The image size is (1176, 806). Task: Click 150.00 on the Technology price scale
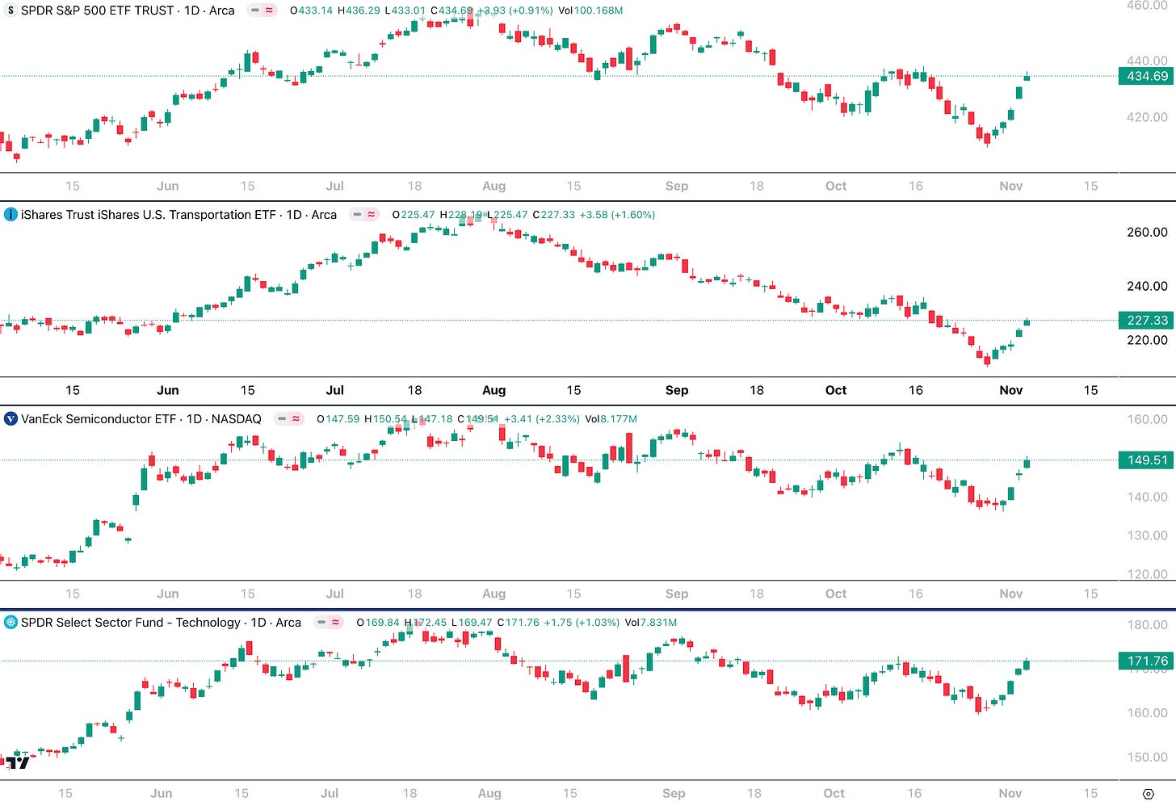click(x=1147, y=758)
